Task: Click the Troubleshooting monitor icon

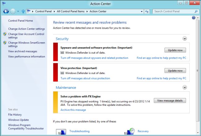Action: 61,132
